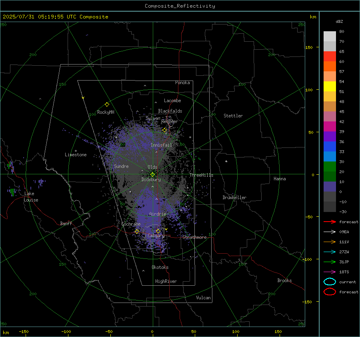Click the orange 60–57 dBZ swatch
Screen dimensions: 360x337
(330, 67)
